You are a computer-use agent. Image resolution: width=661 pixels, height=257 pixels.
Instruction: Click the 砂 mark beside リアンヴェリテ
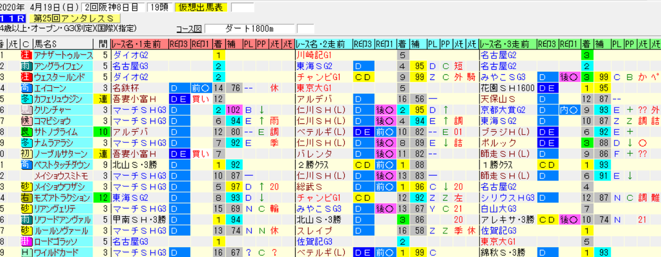pos(25,208)
